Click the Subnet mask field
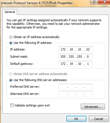 click(75, 57)
